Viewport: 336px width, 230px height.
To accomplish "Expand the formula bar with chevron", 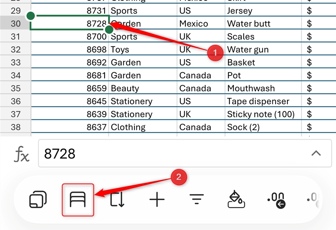I will [x=316, y=153].
